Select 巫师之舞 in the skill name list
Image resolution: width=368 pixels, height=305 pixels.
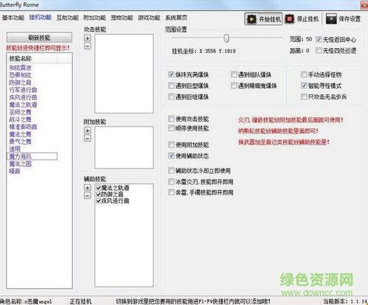coord(20,112)
